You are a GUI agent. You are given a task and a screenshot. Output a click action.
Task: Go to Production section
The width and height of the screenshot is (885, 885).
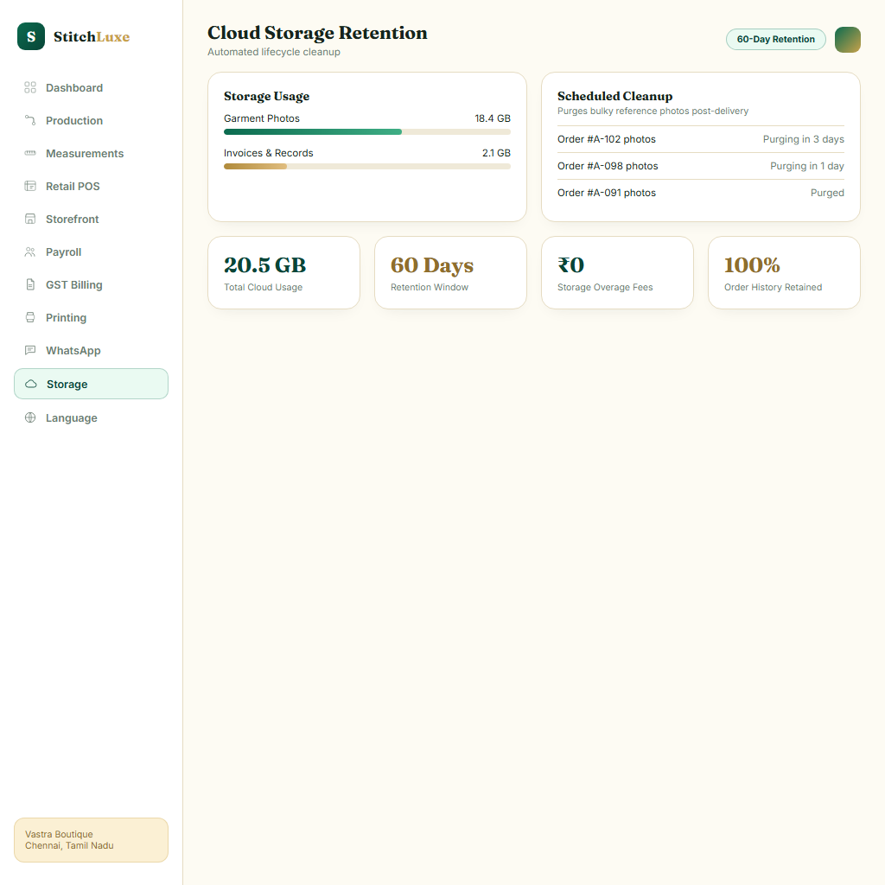91,120
